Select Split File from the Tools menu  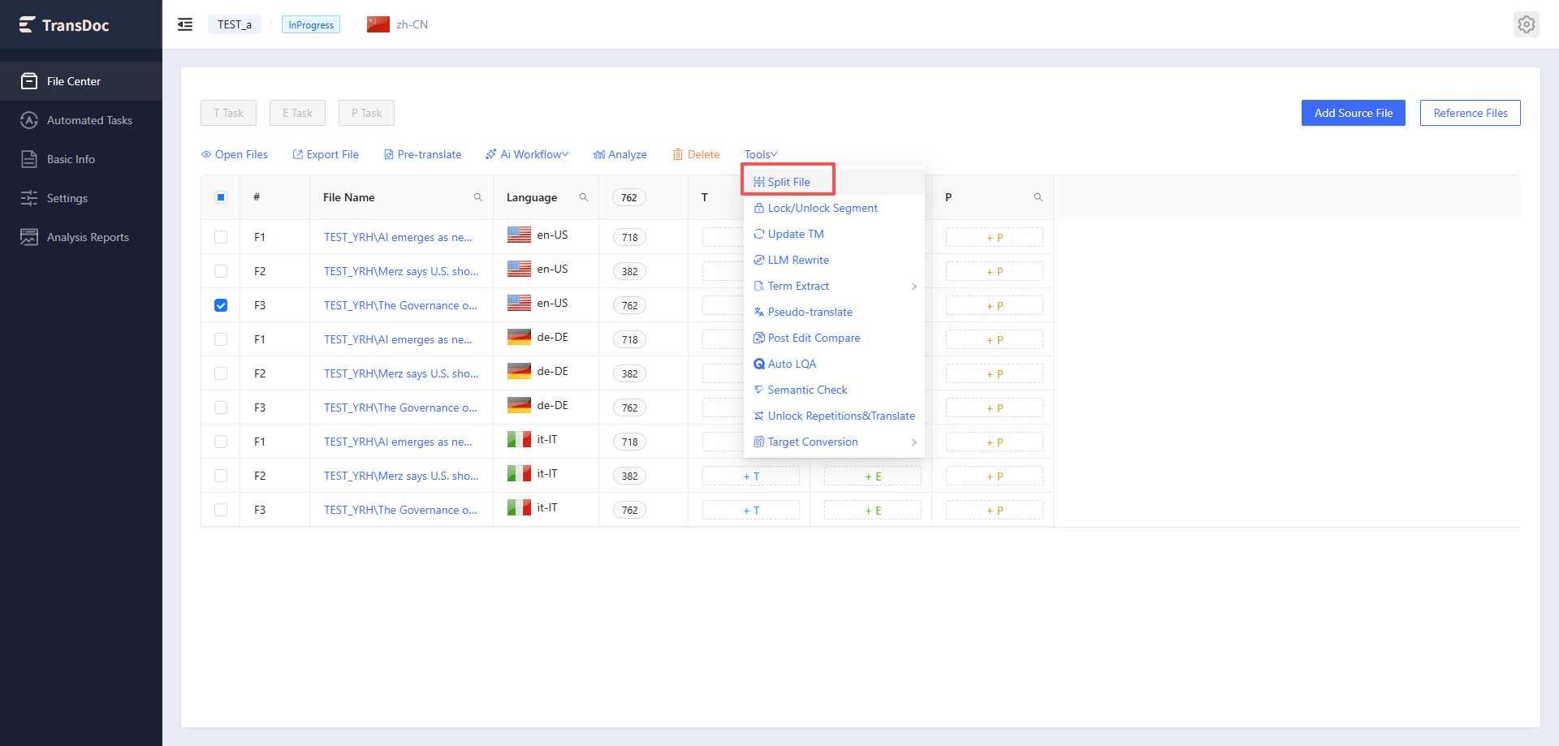834,182
